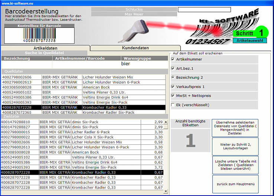Toggle the Art.bez.1 checkbox

[x=173, y=68]
